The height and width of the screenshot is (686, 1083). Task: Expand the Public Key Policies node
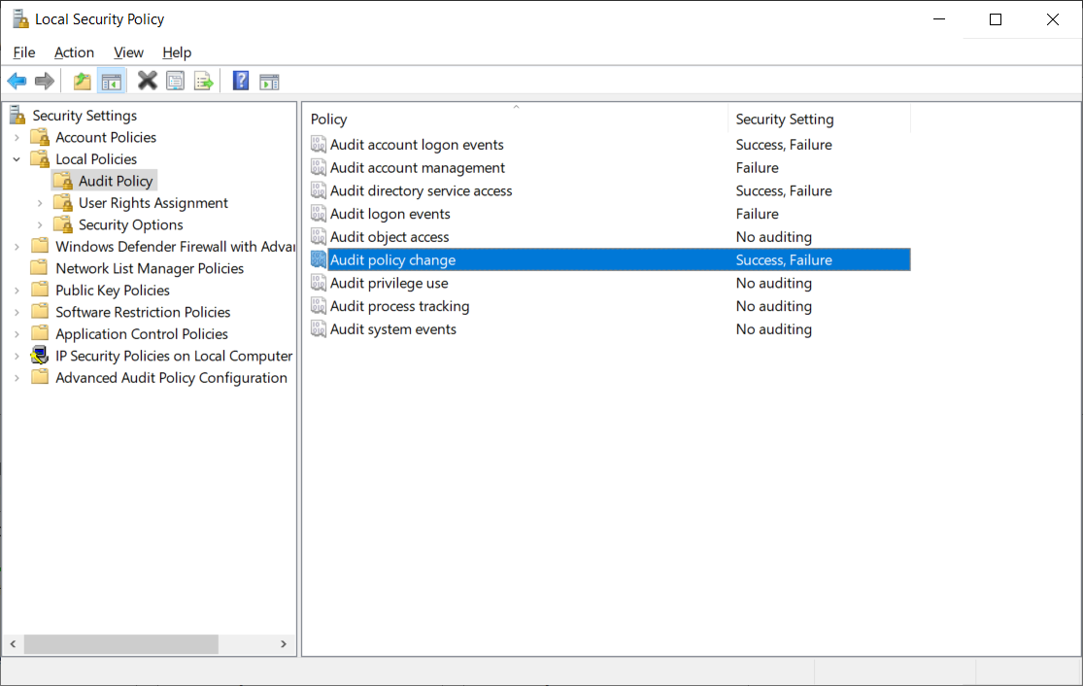[16, 290]
